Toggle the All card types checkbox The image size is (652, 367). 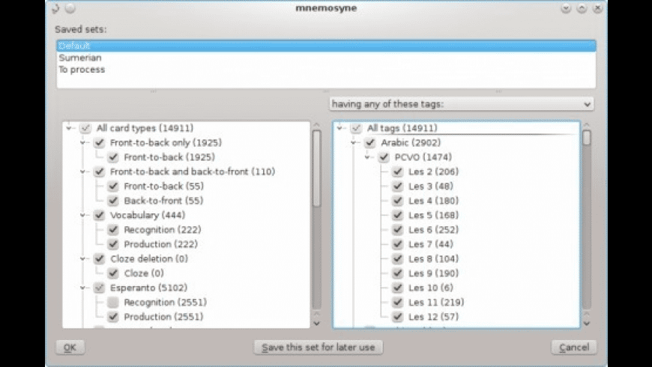point(85,128)
